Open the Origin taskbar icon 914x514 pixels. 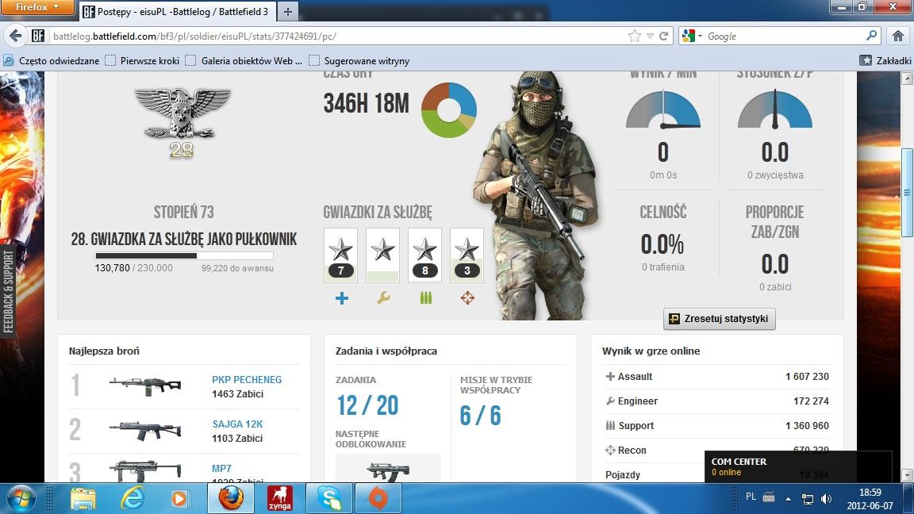(x=378, y=499)
